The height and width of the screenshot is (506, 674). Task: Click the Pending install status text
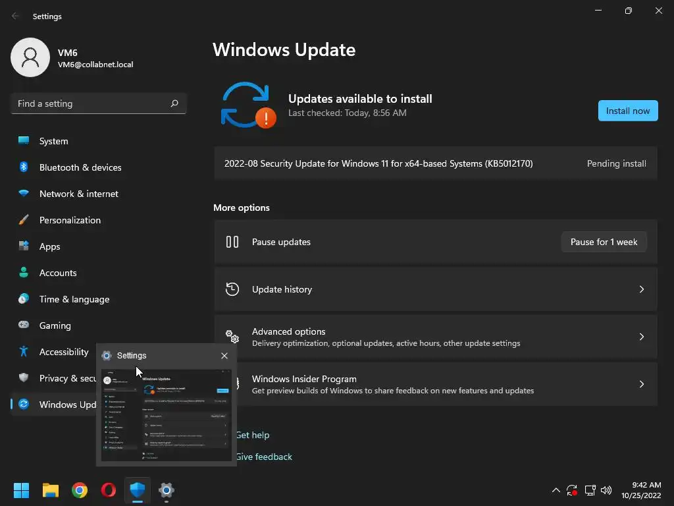coord(616,163)
